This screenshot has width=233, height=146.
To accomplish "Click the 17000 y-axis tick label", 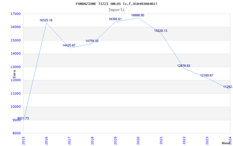I will click(15, 14).
